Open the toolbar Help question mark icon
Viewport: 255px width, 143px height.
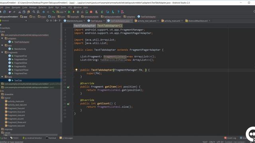pyautogui.click(x=118, y=12)
